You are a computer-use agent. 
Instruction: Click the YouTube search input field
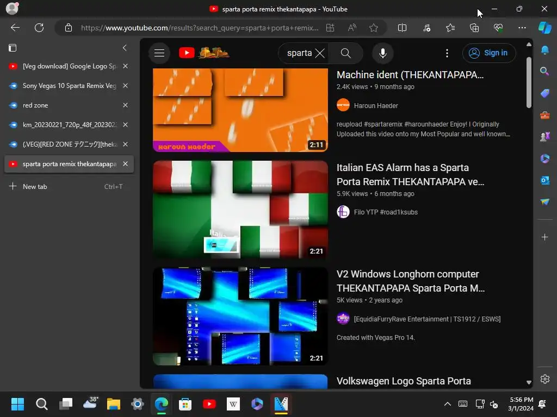299,53
